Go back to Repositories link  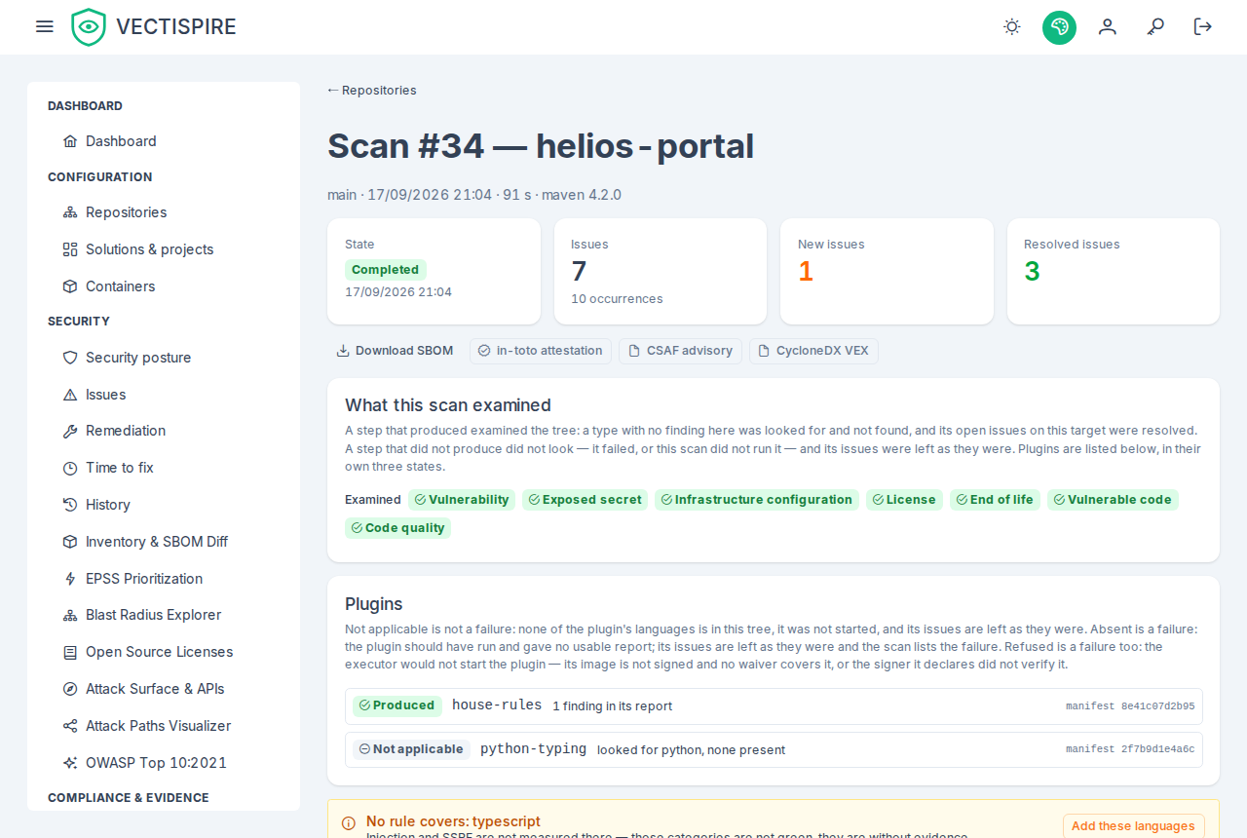[372, 91]
